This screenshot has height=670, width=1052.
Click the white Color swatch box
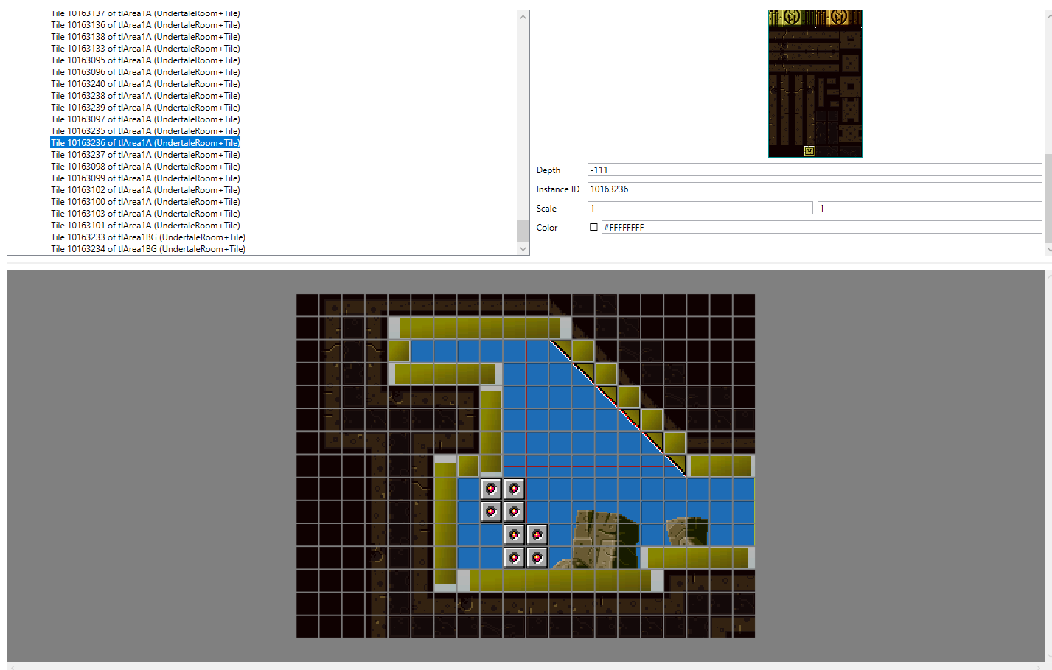[593, 228]
